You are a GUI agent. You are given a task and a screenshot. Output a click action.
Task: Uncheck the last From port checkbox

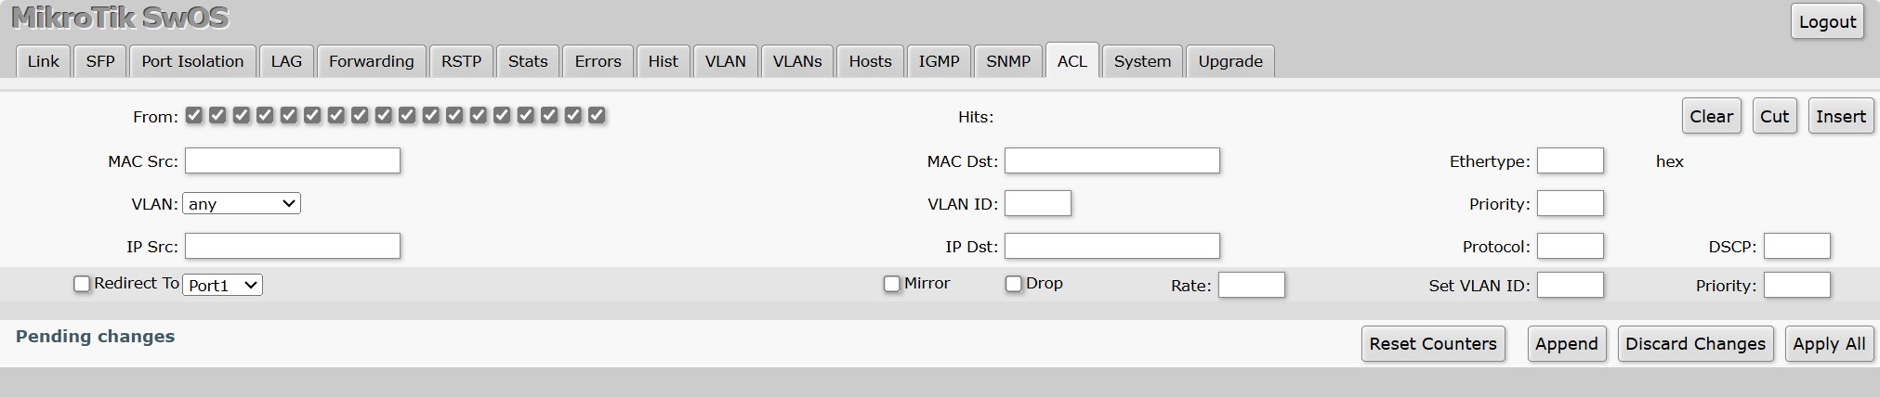pyautogui.click(x=597, y=115)
